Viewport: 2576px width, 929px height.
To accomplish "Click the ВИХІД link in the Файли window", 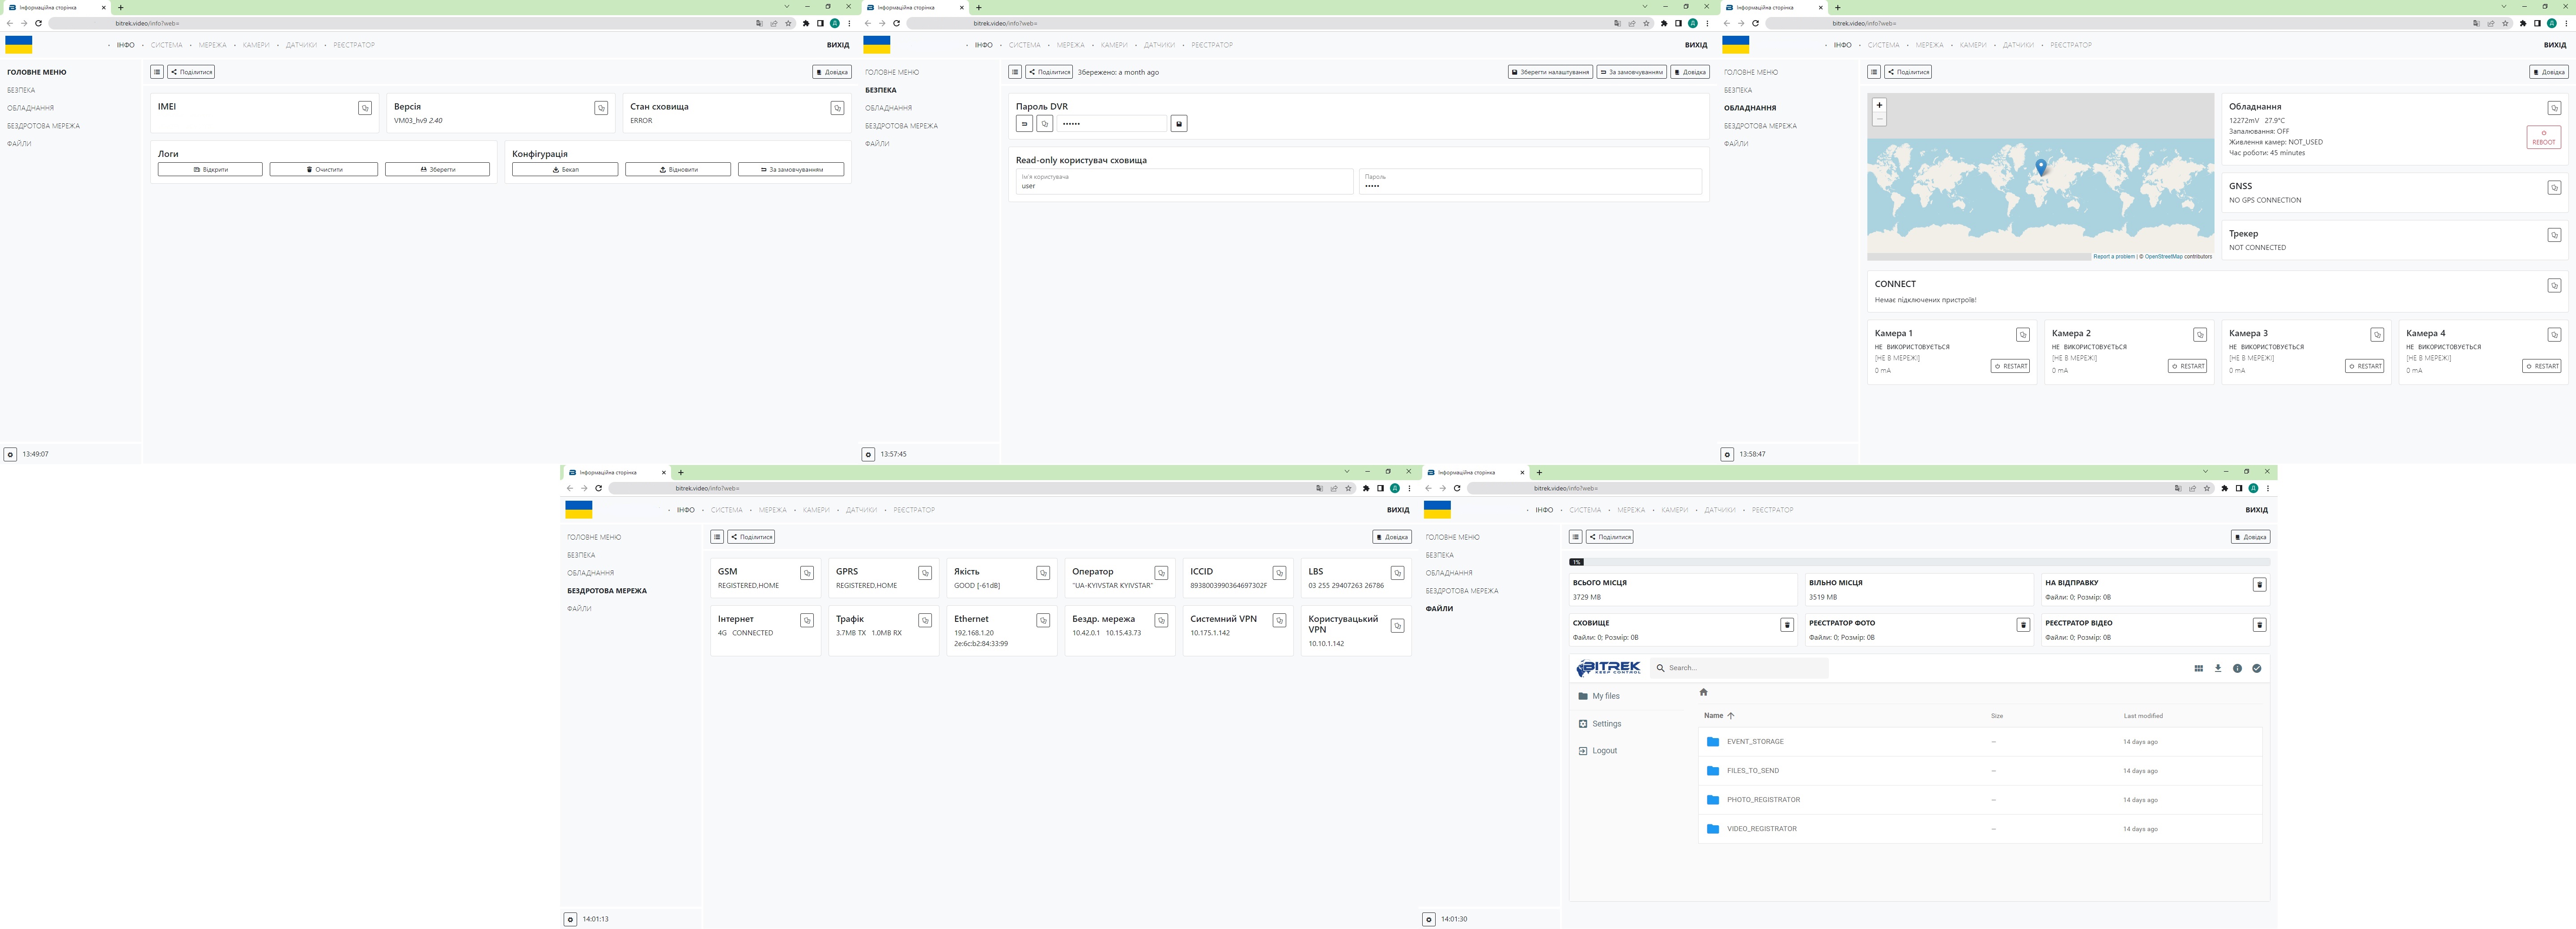I will coord(2257,511).
